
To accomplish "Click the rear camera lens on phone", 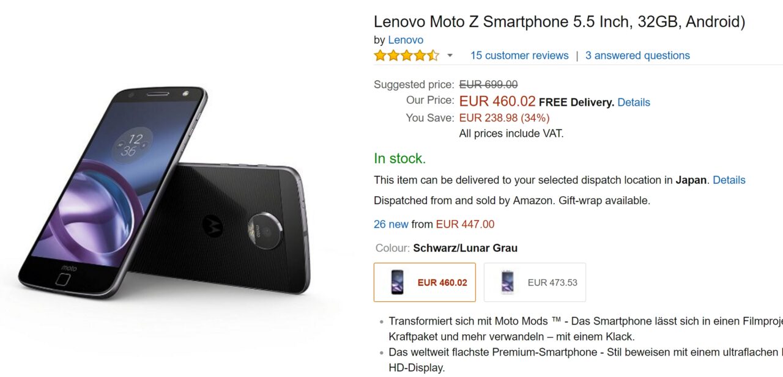I will pos(264,230).
